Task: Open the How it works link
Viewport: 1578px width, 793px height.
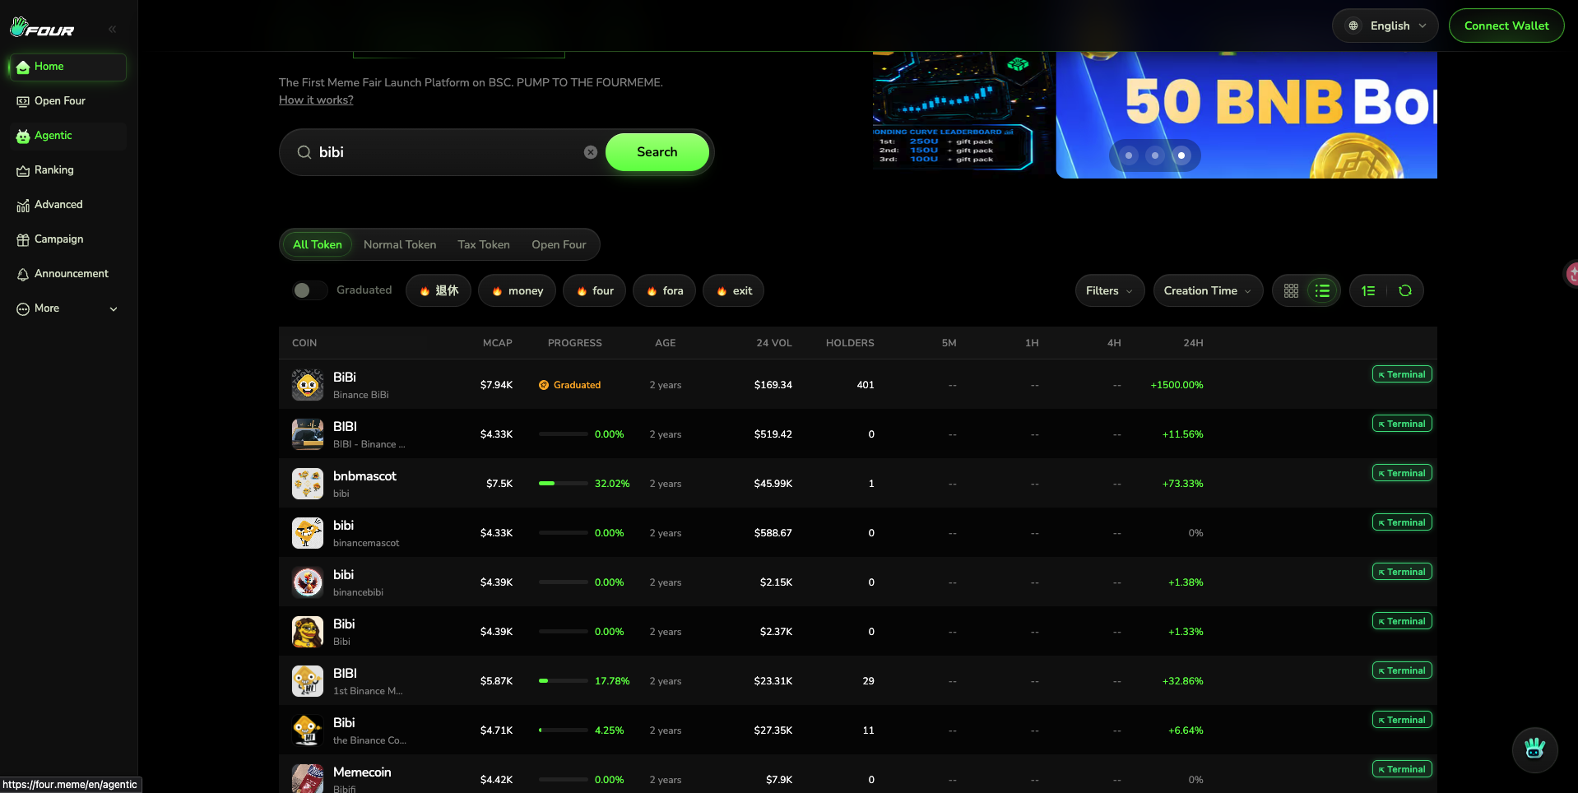Action: [316, 100]
